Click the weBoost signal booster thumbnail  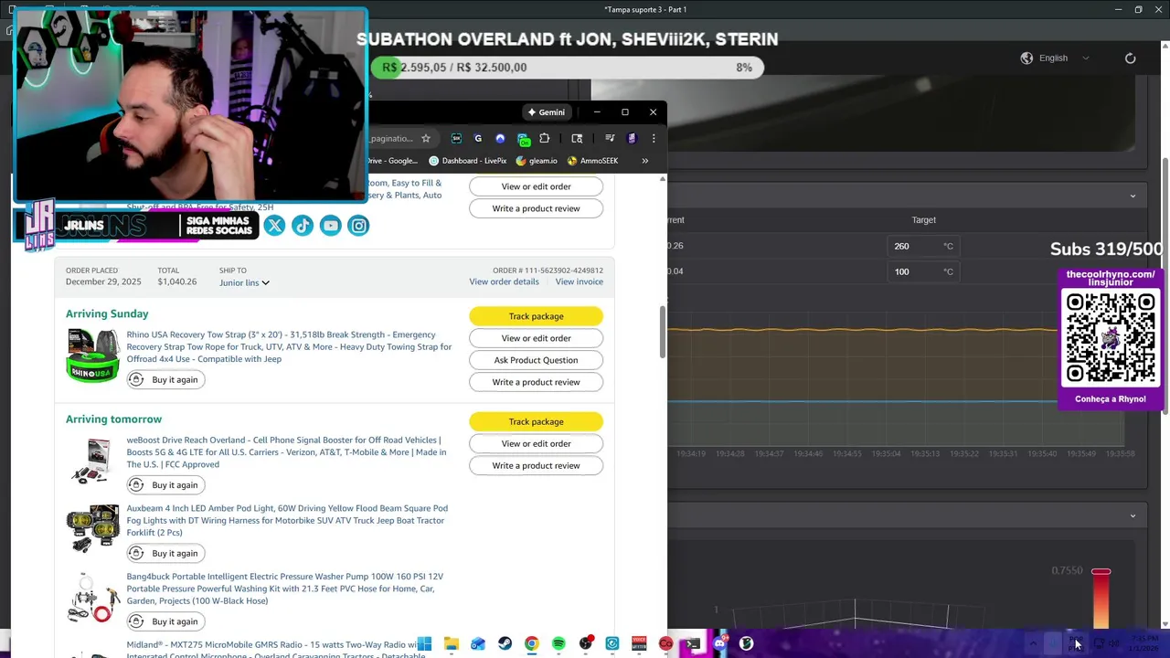(92, 461)
